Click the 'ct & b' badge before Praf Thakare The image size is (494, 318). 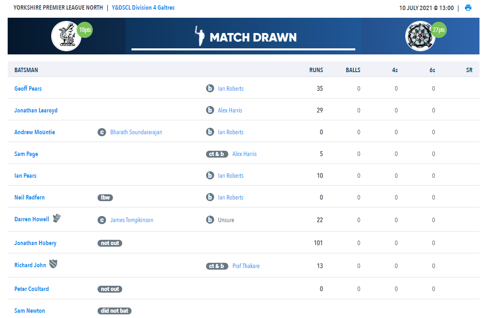(x=217, y=266)
